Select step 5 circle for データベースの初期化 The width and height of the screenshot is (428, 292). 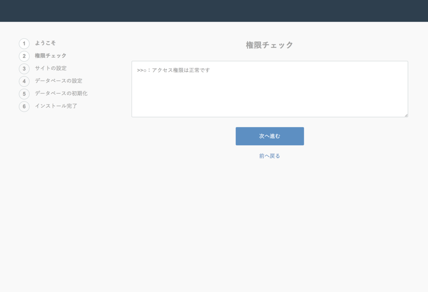pos(24,94)
